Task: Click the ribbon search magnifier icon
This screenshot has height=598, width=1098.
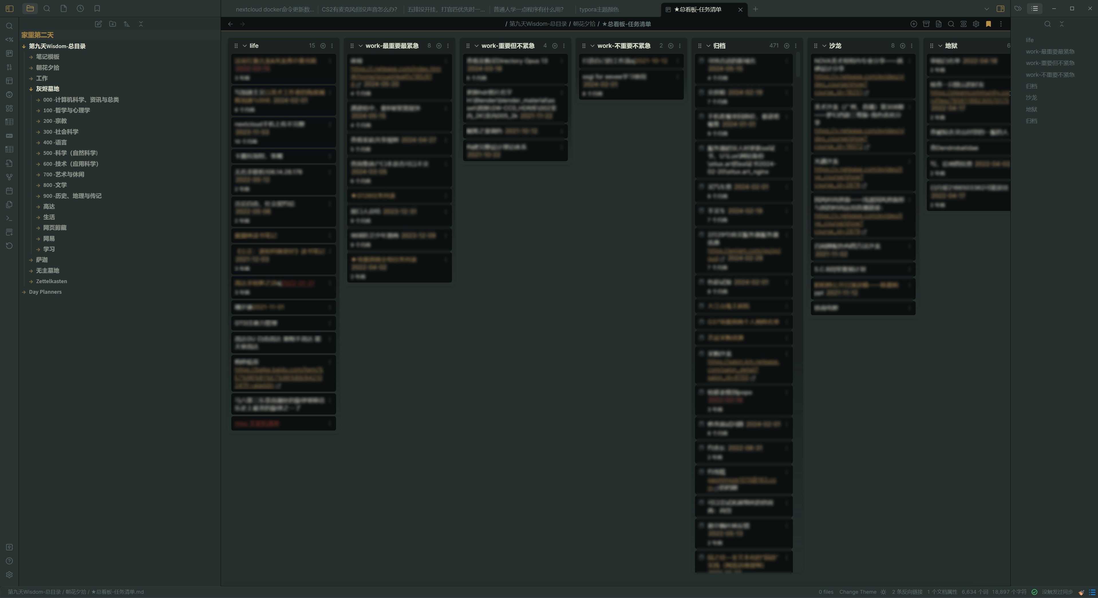Action: [x=9, y=26]
